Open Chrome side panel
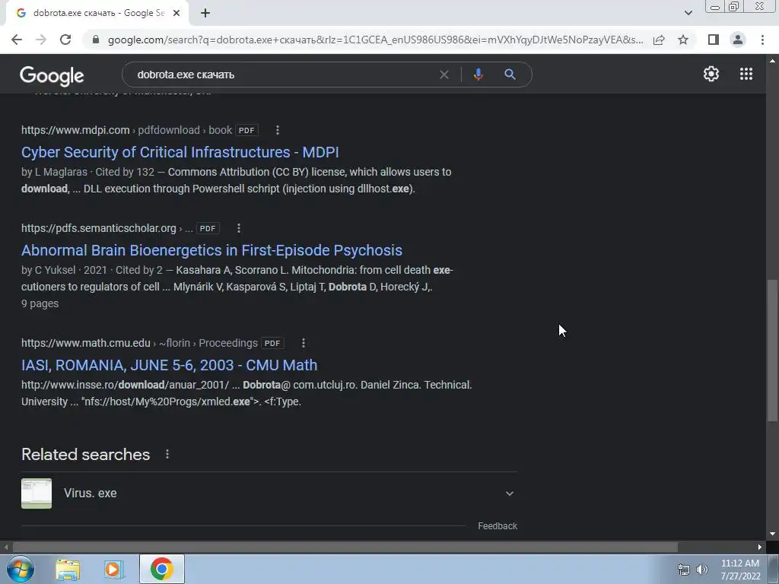Image resolution: width=779 pixels, height=584 pixels. pos(714,40)
